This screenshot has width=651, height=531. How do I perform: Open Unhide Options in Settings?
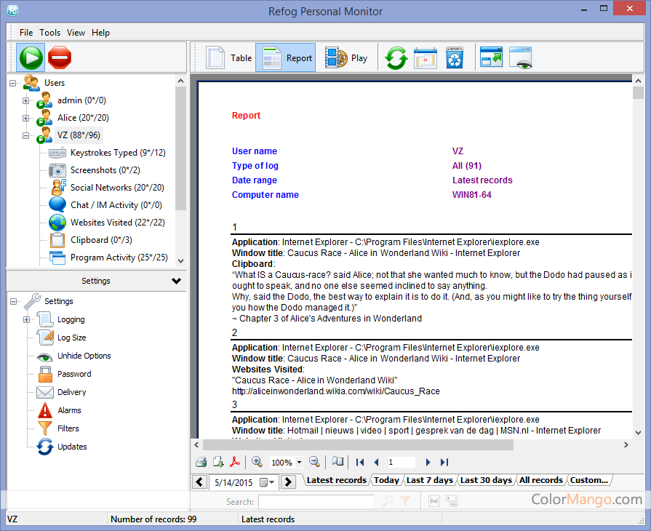point(84,356)
